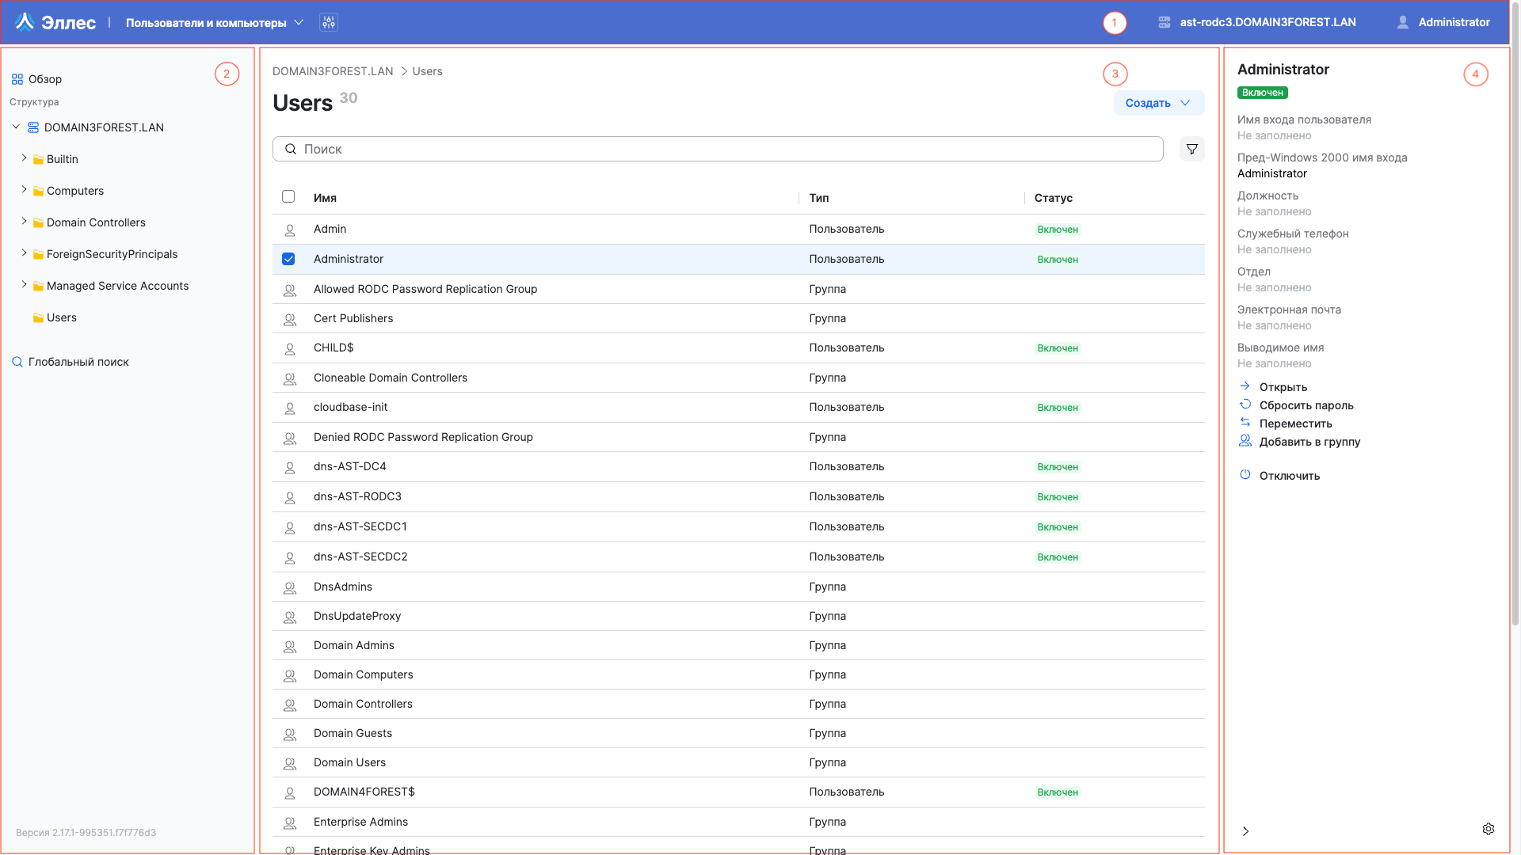
Task: Open Глобальный поиск from the sidebar
Action: pos(78,362)
